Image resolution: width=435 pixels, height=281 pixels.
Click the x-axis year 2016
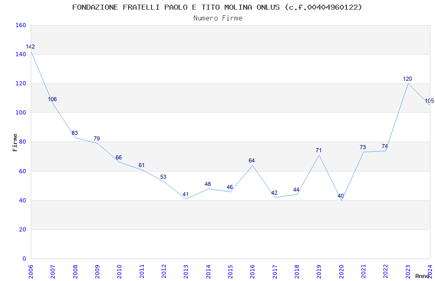click(253, 271)
